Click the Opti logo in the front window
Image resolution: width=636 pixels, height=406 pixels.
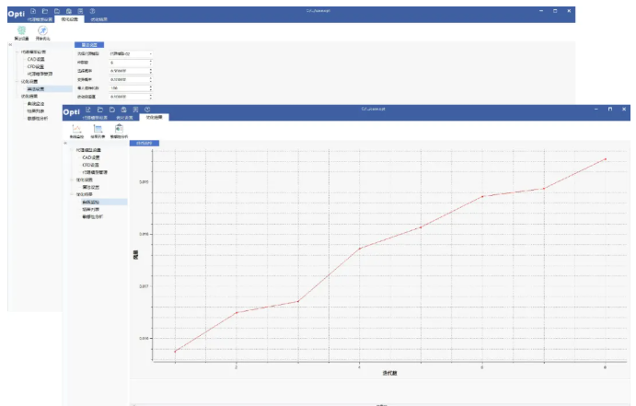tap(72, 112)
